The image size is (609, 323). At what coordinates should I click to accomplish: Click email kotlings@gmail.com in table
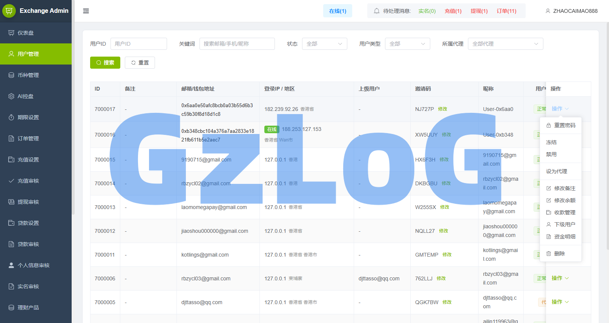pos(205,255)
